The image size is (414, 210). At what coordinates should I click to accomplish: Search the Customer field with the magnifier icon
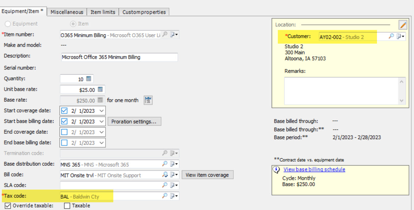coord(391,36)
